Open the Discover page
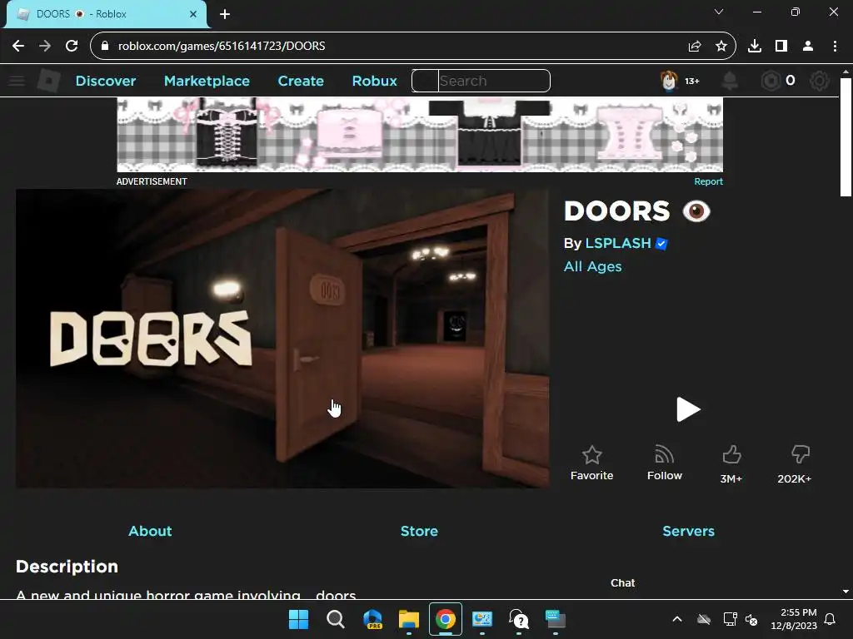Image resolution: width=853 pixels, height=639 pixels. point(106,81)
